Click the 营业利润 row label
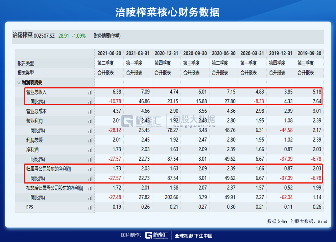Viewport: 336px width, 242px height. [34, 121]
